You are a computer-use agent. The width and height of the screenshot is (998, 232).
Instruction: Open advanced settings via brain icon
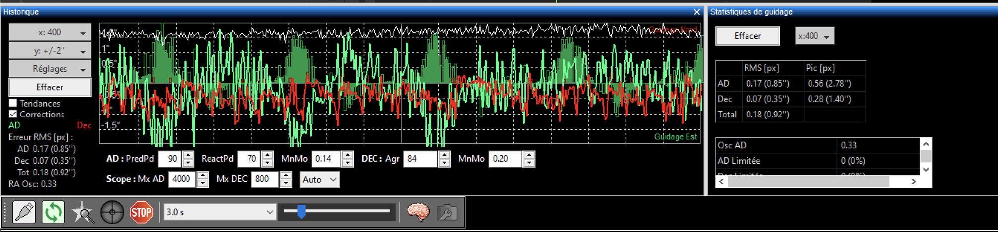(x=418, y=212)
